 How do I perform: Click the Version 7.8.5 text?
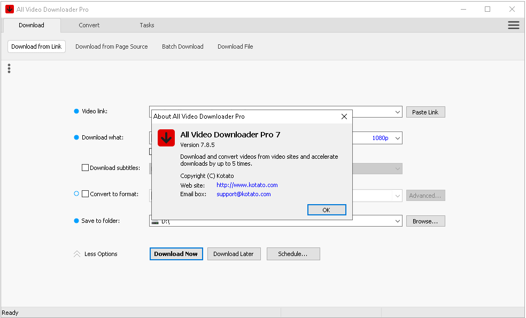[x=197, y=145]
